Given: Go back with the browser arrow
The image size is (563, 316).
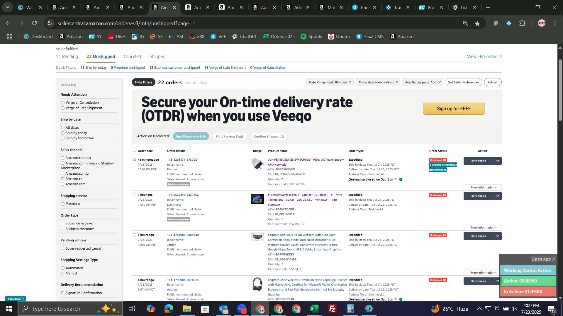Looking at the screenshot, I should tap(8, 23).
